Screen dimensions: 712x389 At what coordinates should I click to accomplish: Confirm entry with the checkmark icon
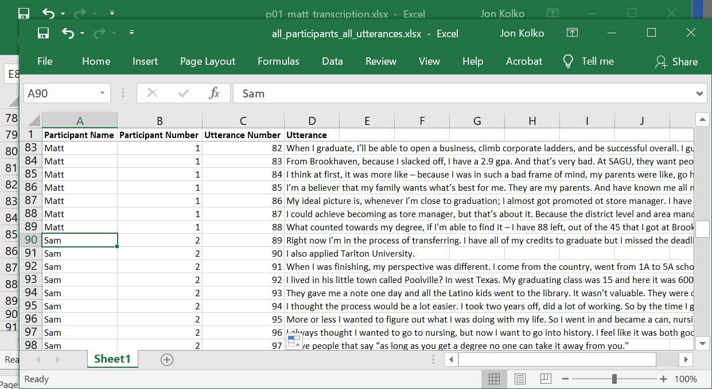pyautogui.click(x=184, y=93)
